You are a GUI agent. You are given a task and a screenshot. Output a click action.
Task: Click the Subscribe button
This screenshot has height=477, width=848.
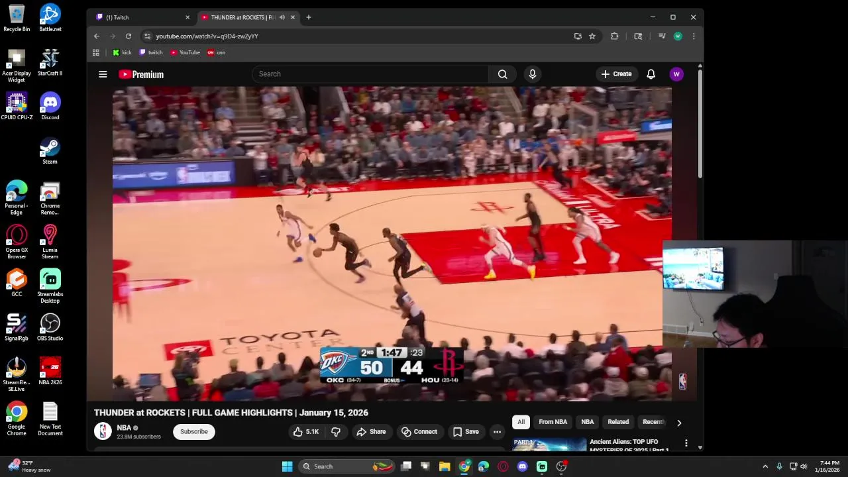tap(194, 432)
